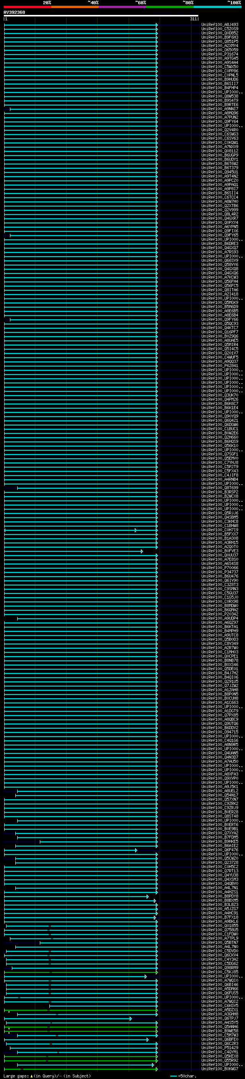Select the UniRef100_A3RH15 label
Screen dimensions: 245x1079
point(220,542)
